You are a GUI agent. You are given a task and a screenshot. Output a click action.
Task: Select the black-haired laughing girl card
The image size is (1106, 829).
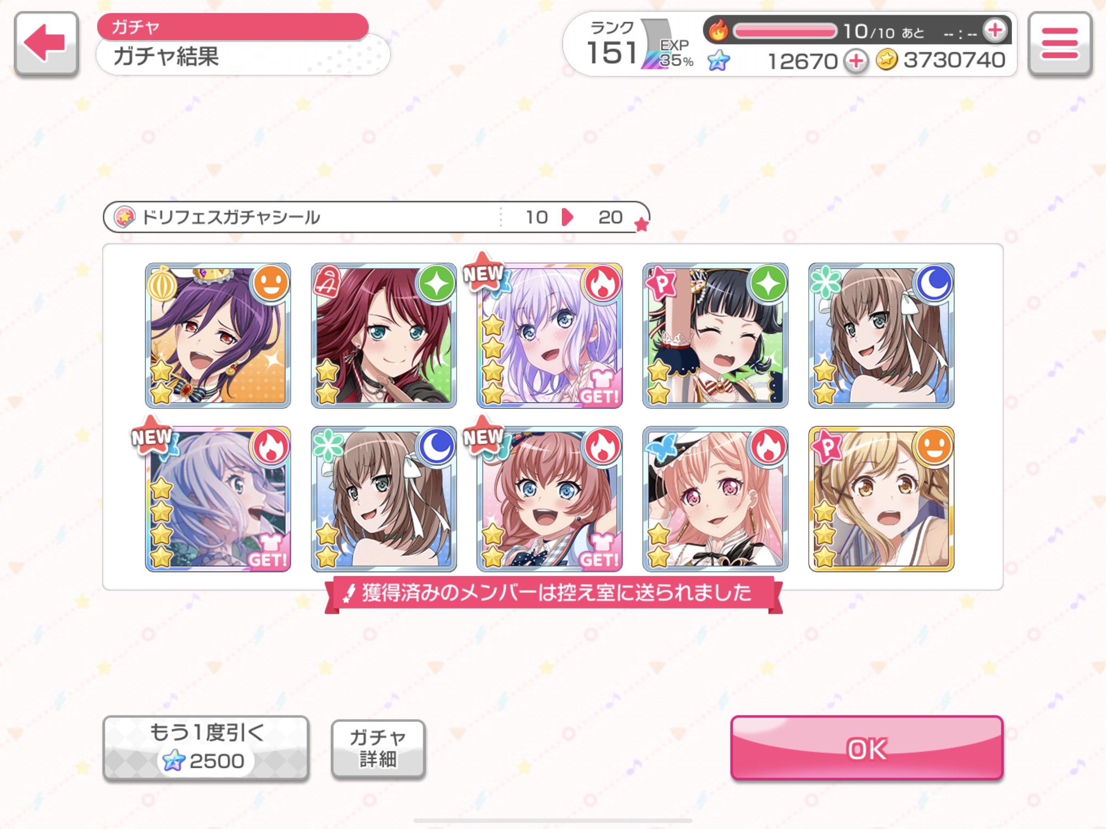click(x=715, y=336)
